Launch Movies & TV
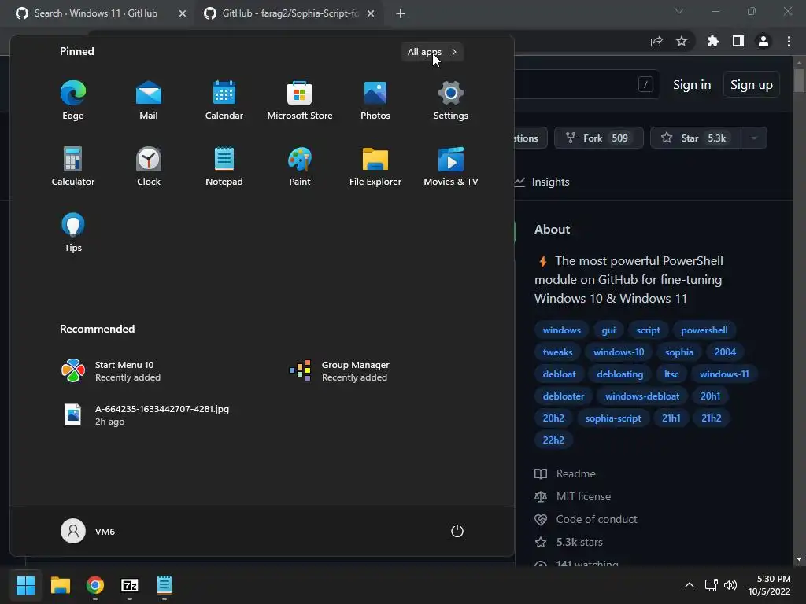The height and width of the screenshot is (604, 806). point(451,166)
